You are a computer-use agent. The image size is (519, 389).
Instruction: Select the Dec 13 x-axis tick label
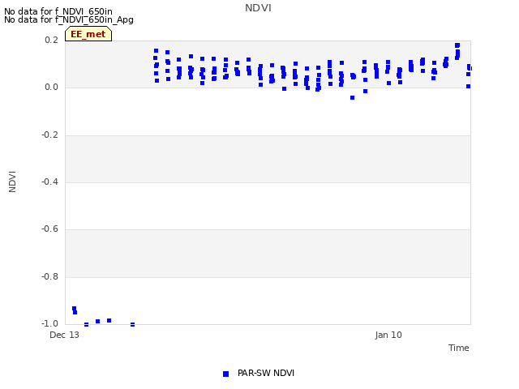point(65,335)
